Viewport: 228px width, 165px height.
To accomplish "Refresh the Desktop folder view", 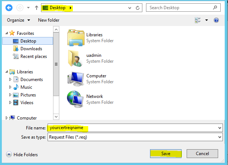I will [x=138, y=8].
